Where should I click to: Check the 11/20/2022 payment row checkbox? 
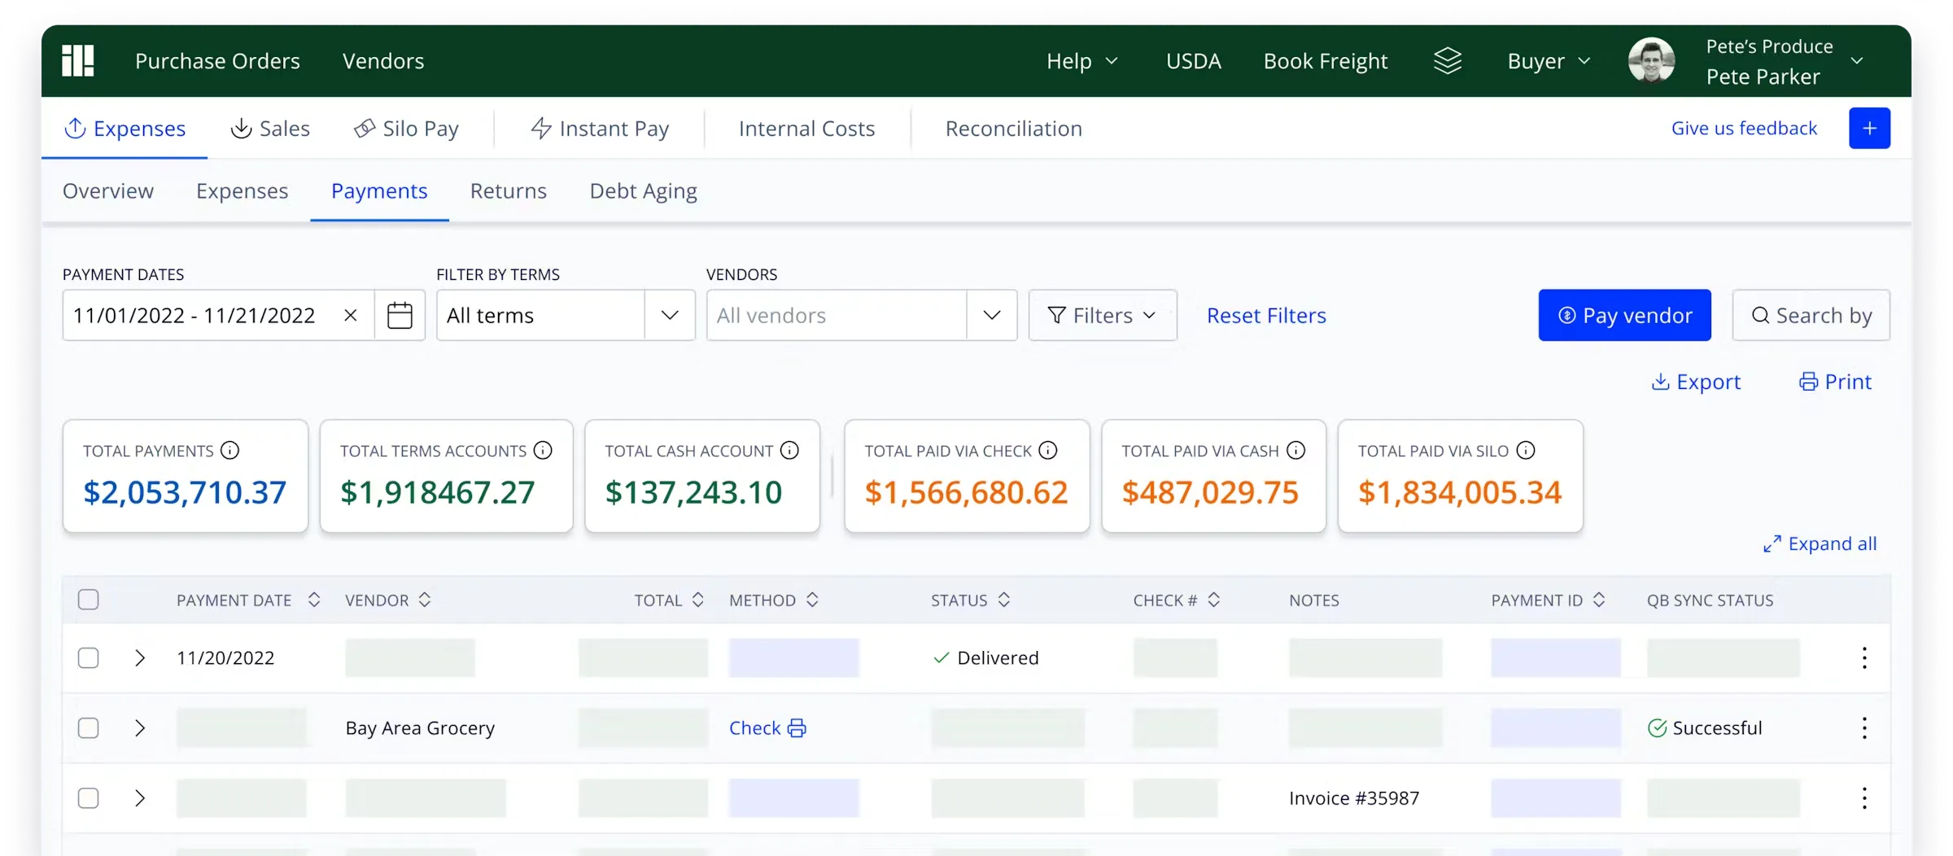click(x=89, y=658)
